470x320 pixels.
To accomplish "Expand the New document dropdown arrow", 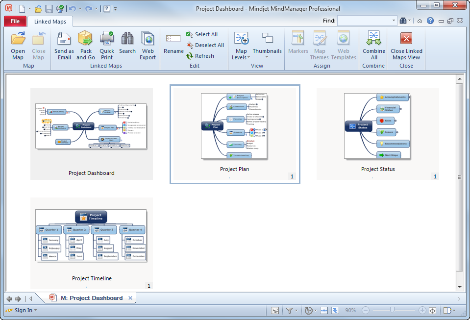I will (x=29, y=9).
